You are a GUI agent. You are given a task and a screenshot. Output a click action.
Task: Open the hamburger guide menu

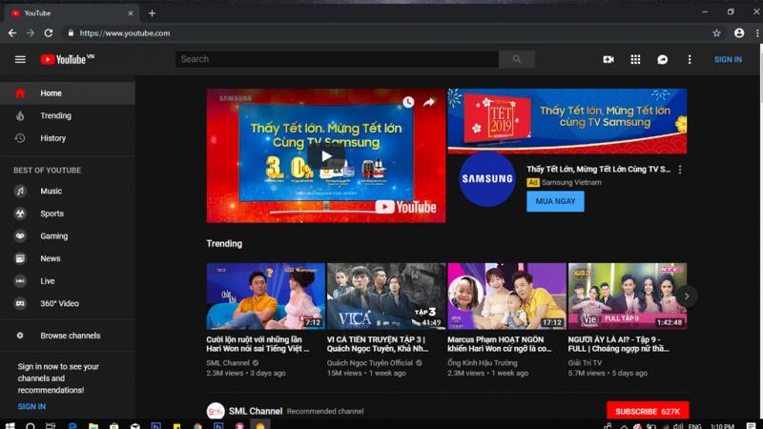point(20,59)
